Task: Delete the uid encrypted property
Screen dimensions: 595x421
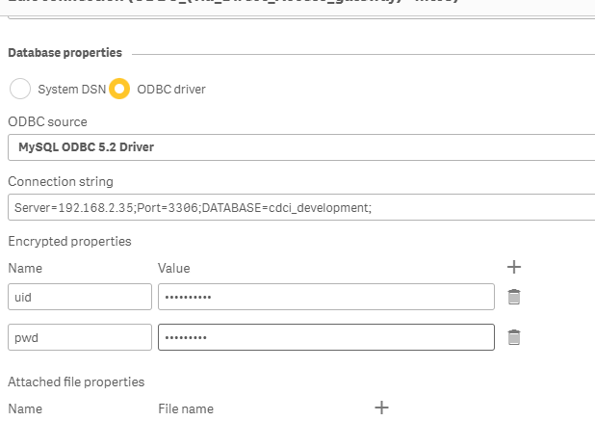Action: (x=514, y=297)
